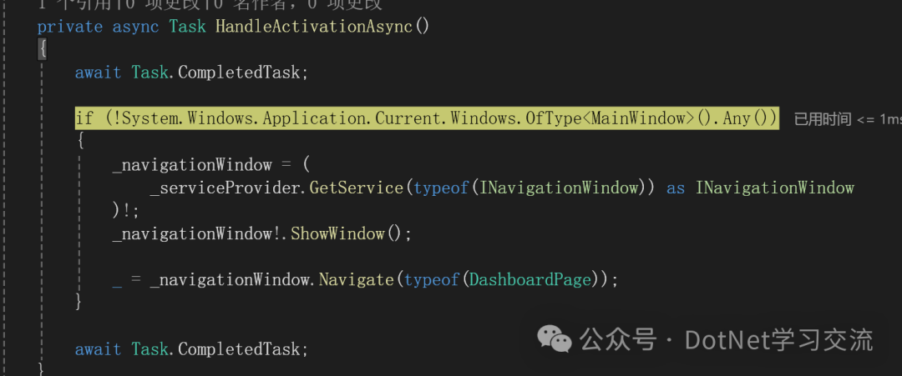Click the ShowWindow method call
This screenshot has width=902, height=376.
[x=337, y=234]
